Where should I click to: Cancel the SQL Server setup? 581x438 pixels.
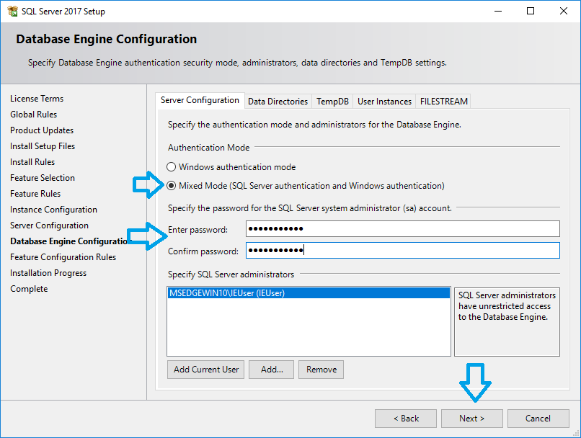[x=538, y=419]
